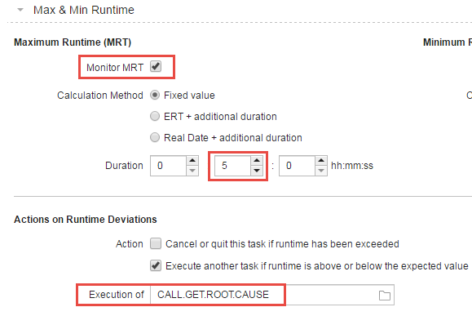Increase the duration hours value
472x316 pixels.
192,160
